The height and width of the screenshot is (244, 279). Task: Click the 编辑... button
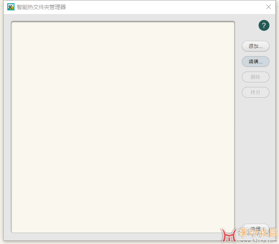(x=255, y=62)
